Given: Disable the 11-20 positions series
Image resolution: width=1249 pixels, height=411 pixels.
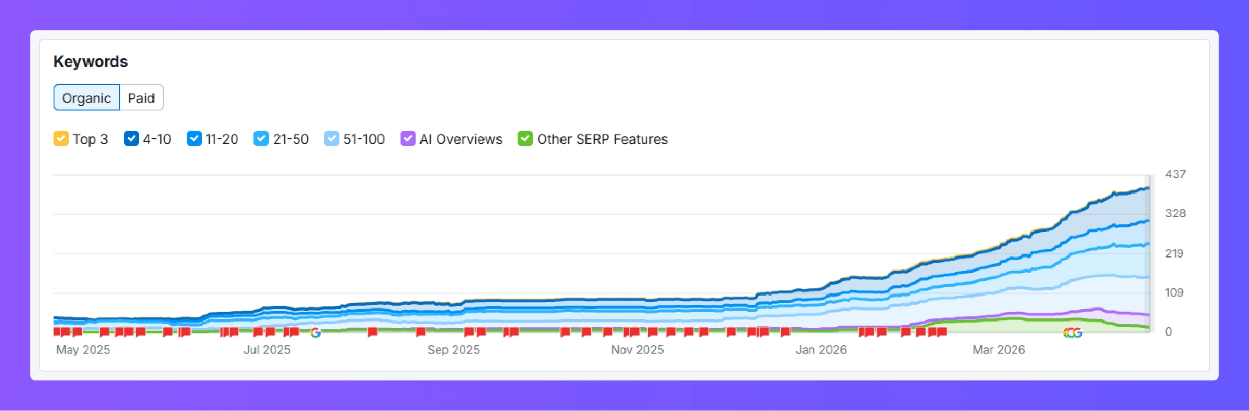Looking at the screenshot, I should tap(194, 138).
